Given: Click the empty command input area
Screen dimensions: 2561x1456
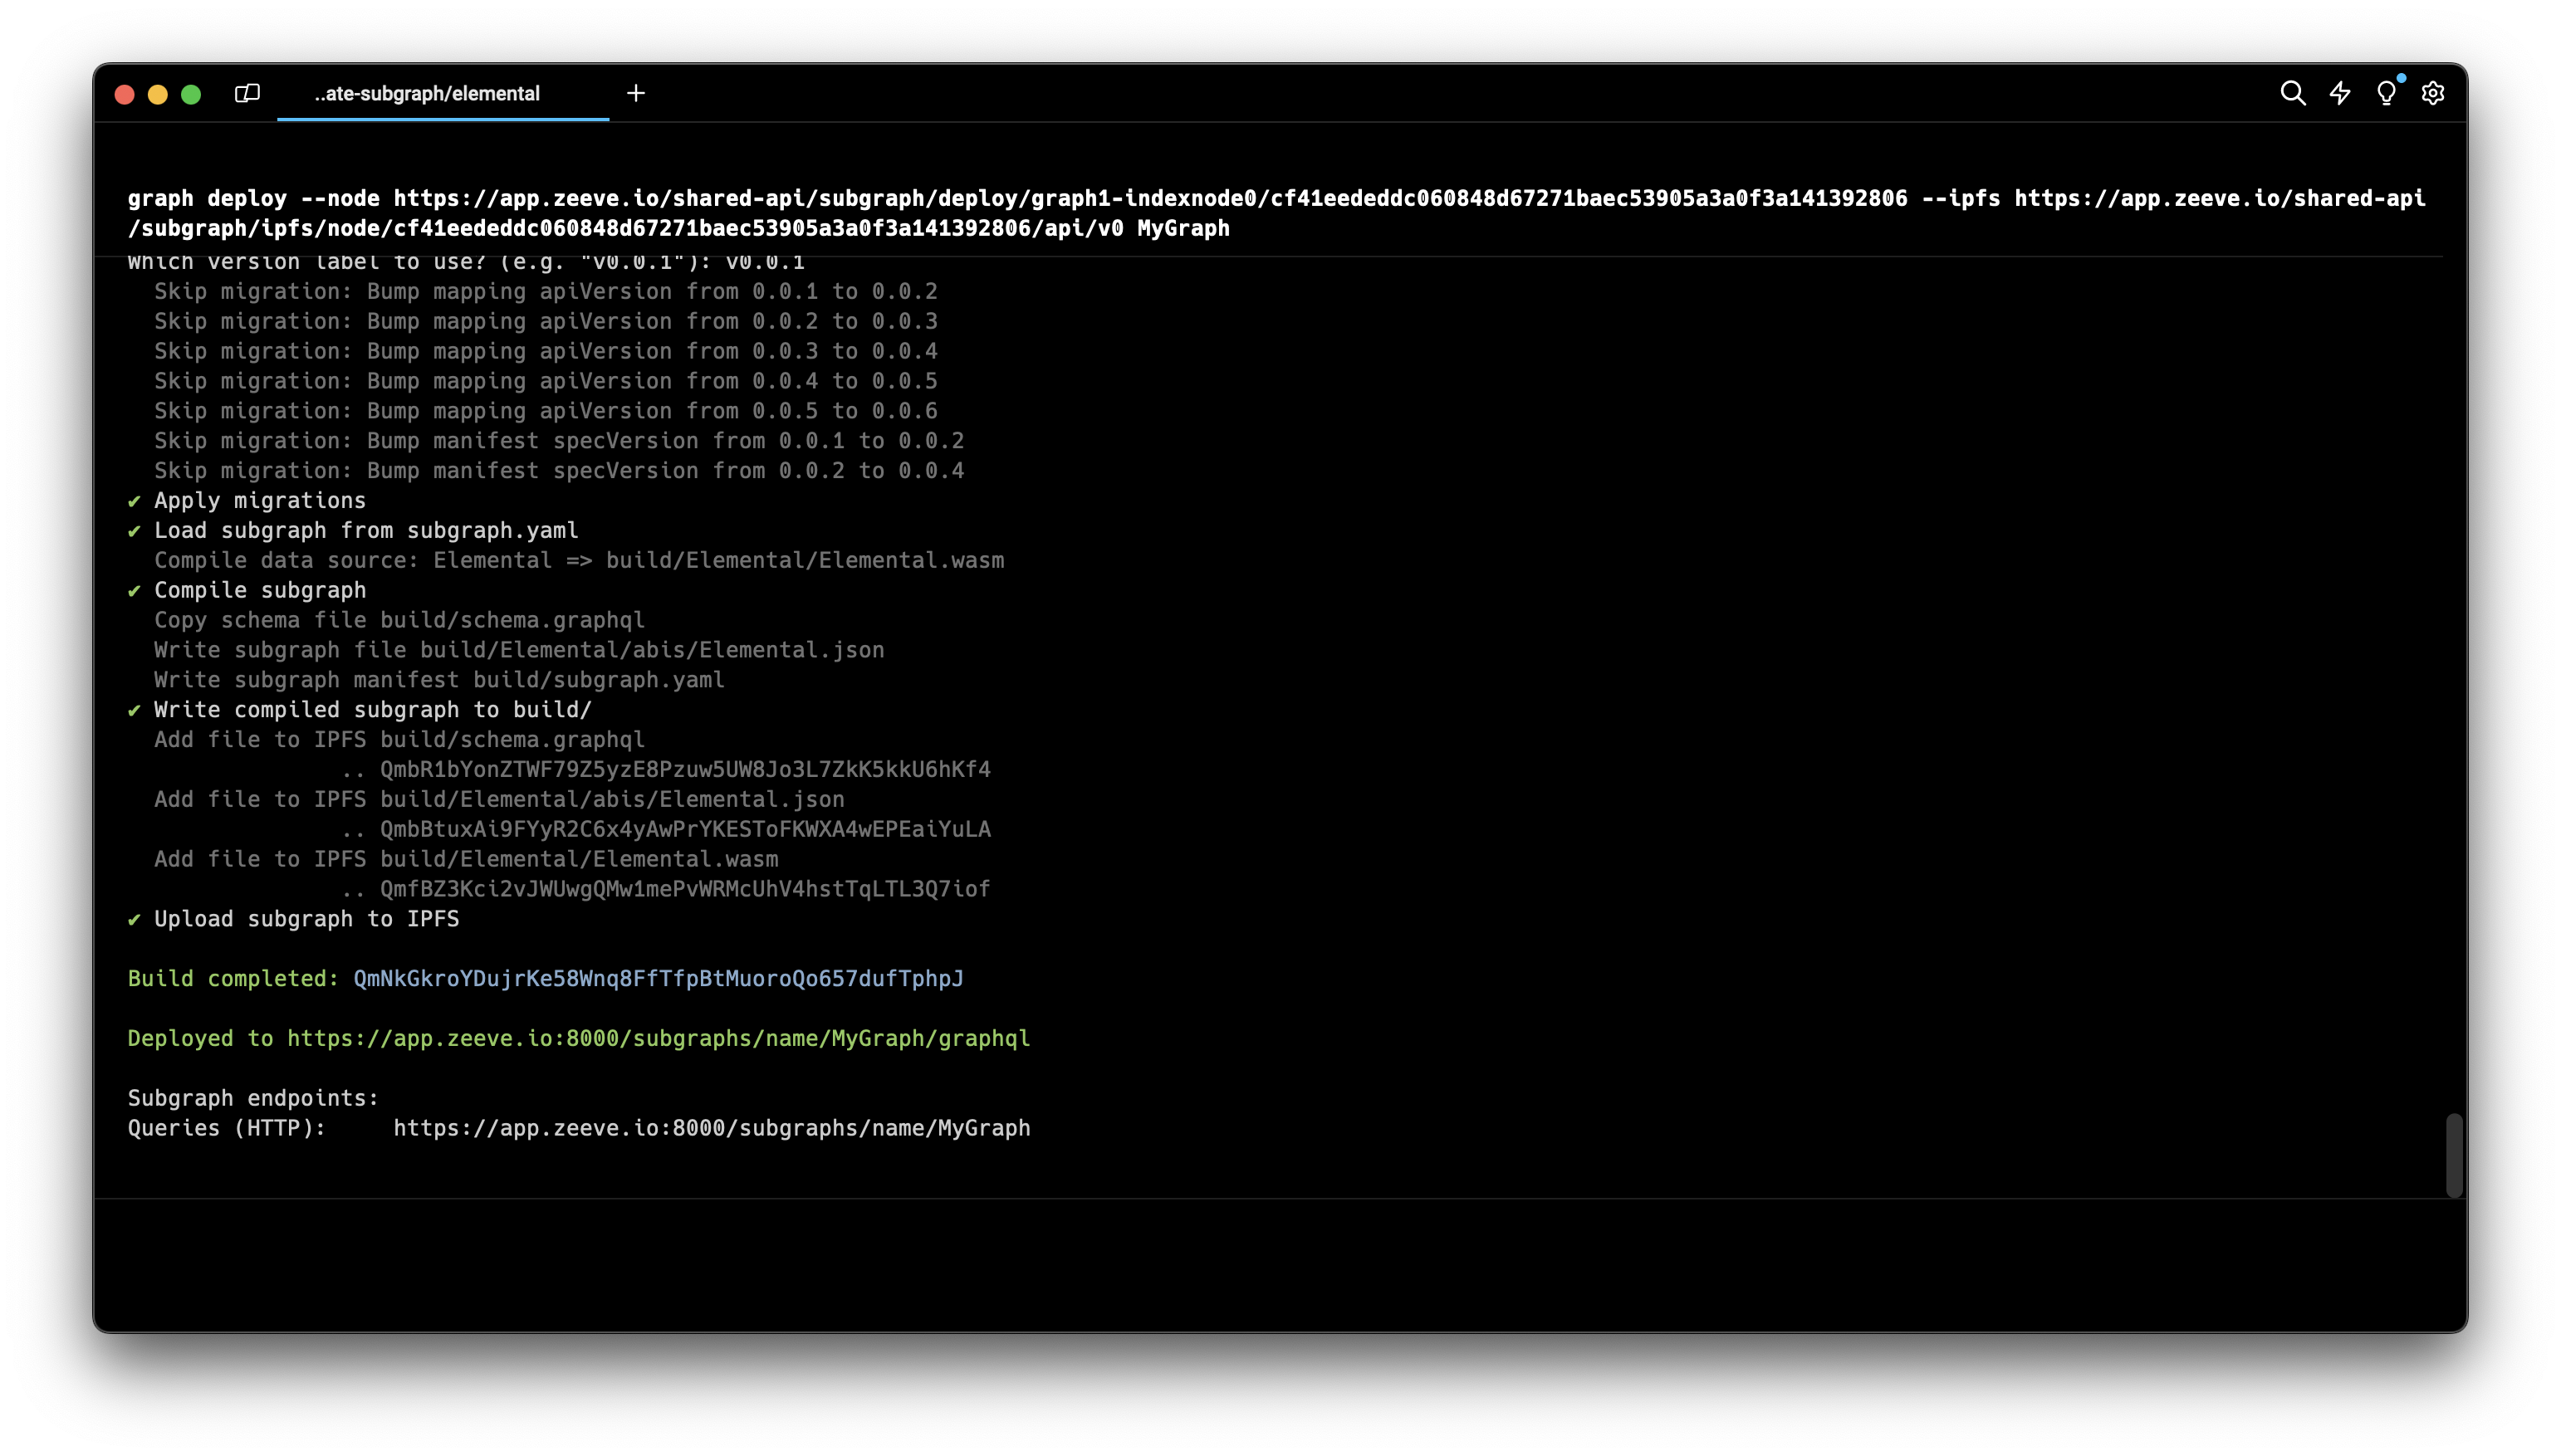Looking at the screenshot, I should click(x=1280, y=1264).
